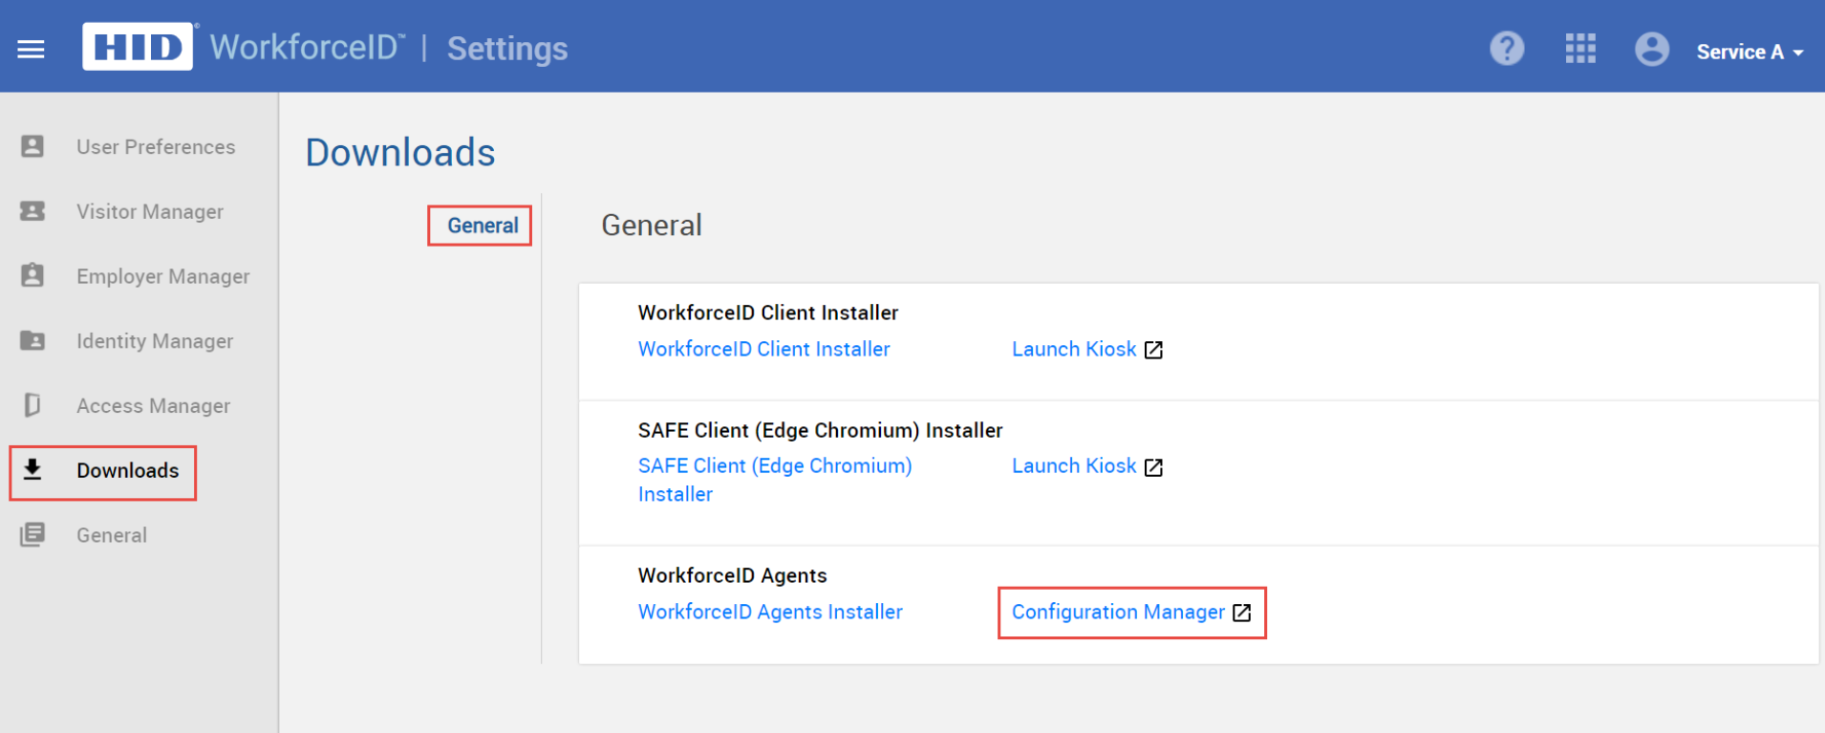Navigate to Access Manager

153,406
